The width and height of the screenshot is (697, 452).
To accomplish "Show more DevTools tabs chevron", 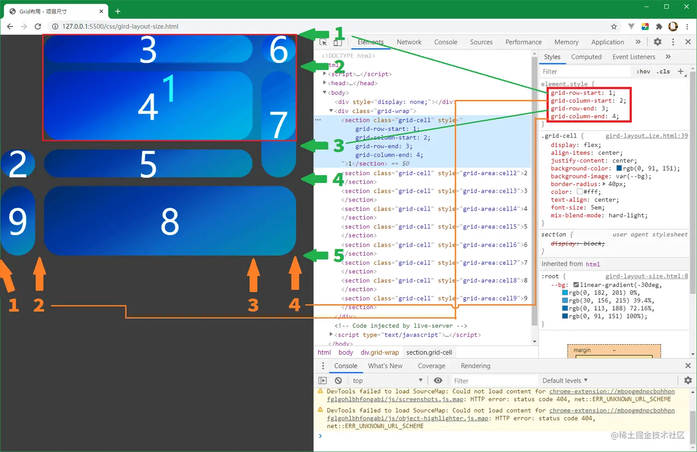I will (x=638, y=41).
